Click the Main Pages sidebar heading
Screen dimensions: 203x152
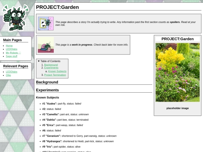pos(12,40)
